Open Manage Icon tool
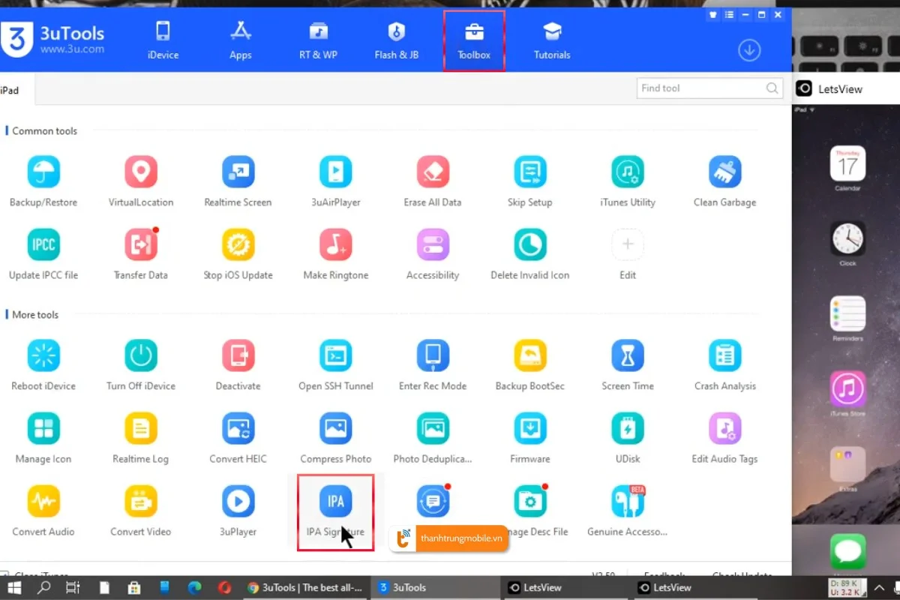The width and height of the screenshot is (900, 600). [43, 428]
